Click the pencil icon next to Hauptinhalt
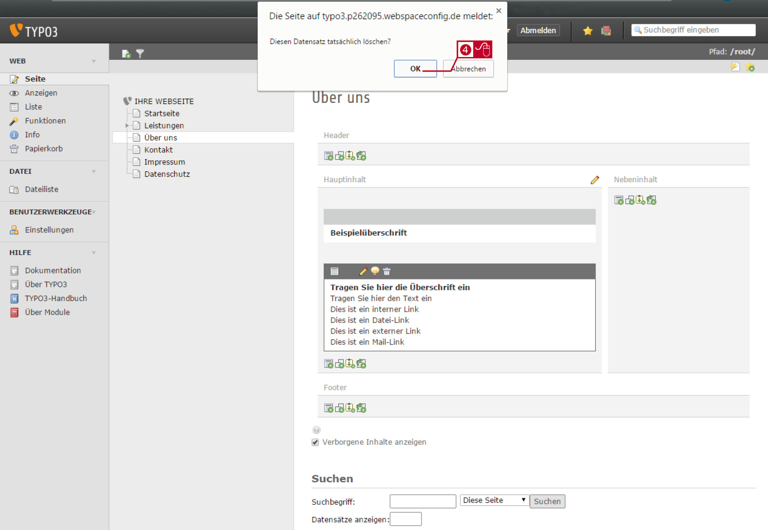 [x=595, y=180]
